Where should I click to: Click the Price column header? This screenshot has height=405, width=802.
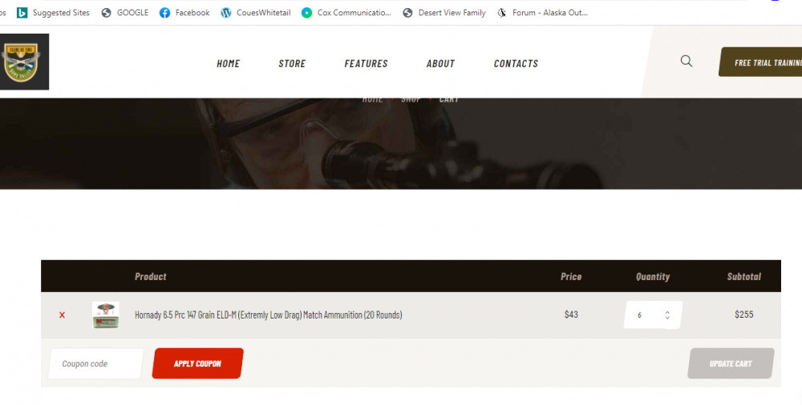coord(571,276)
